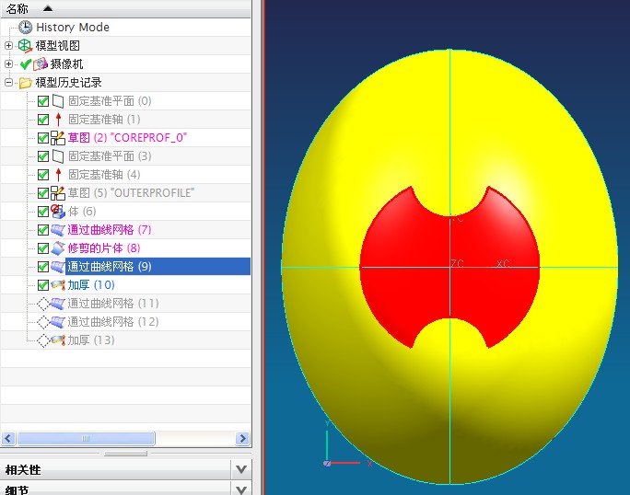The height and width of the screenshot is (495, 630).
Task: Click datum plane icon of 固定基准平面 (3)
Action: point(58,156)
